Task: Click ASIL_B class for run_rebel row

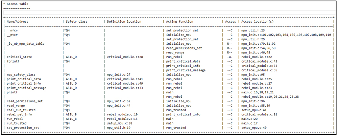Action: (x=71, y=119)
